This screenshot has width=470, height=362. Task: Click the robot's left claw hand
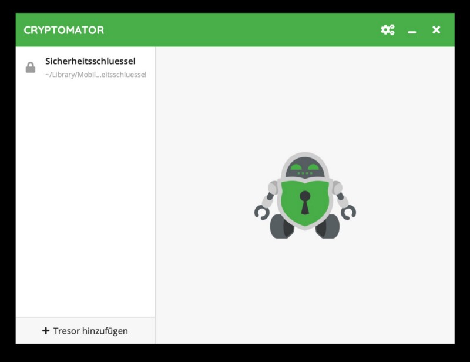click(261, 212)
